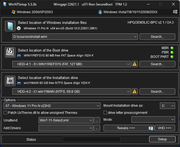Image resolution: width=180 pixels, height=147 pixels.
Task: Browse for a drivers folder with the ... button
Action: pyautogui.click(x=97, y=128)
